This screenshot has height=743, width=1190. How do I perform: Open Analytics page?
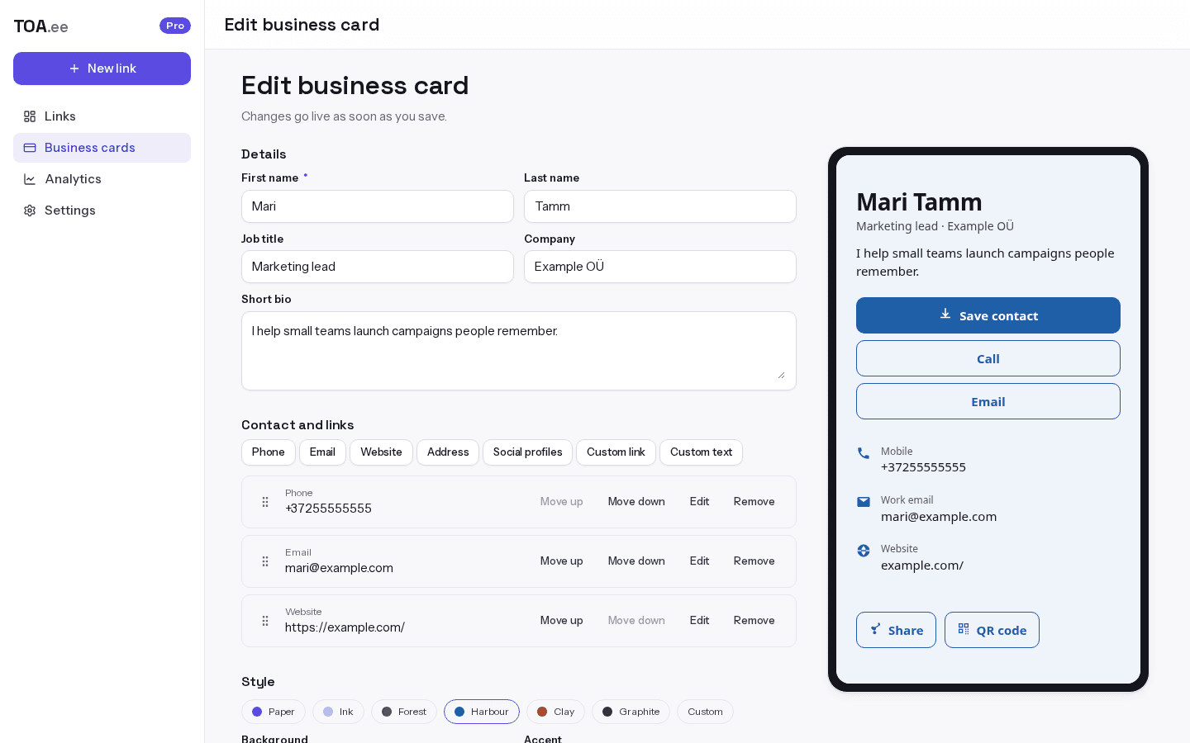pyautogui.click(x=102, y=179)
